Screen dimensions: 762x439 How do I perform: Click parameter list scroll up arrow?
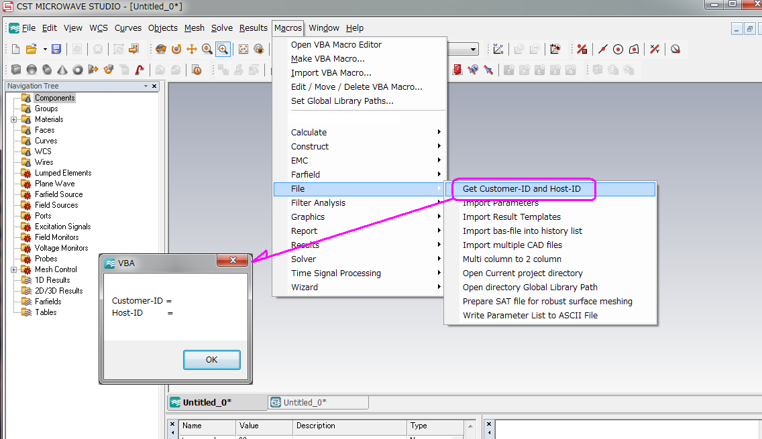(x=470, y=426)
